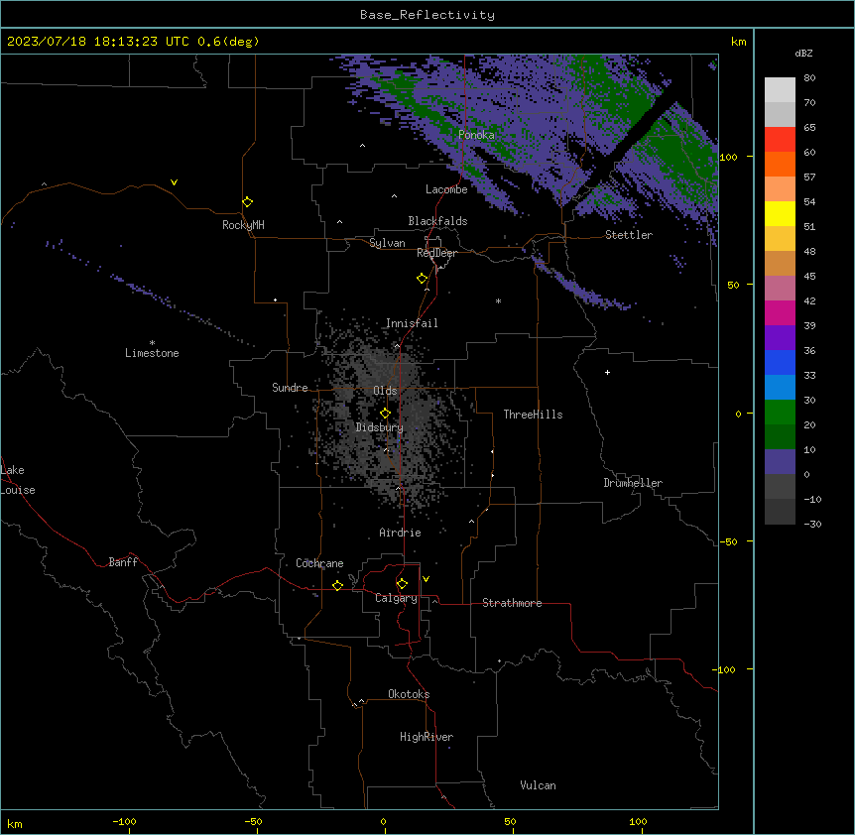Click the Blackfalds town label
855x835 pixels.
click(x=437, y=221)
